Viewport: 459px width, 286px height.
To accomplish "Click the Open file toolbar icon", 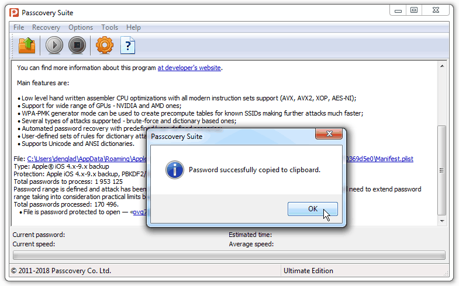I will point(27,46).
